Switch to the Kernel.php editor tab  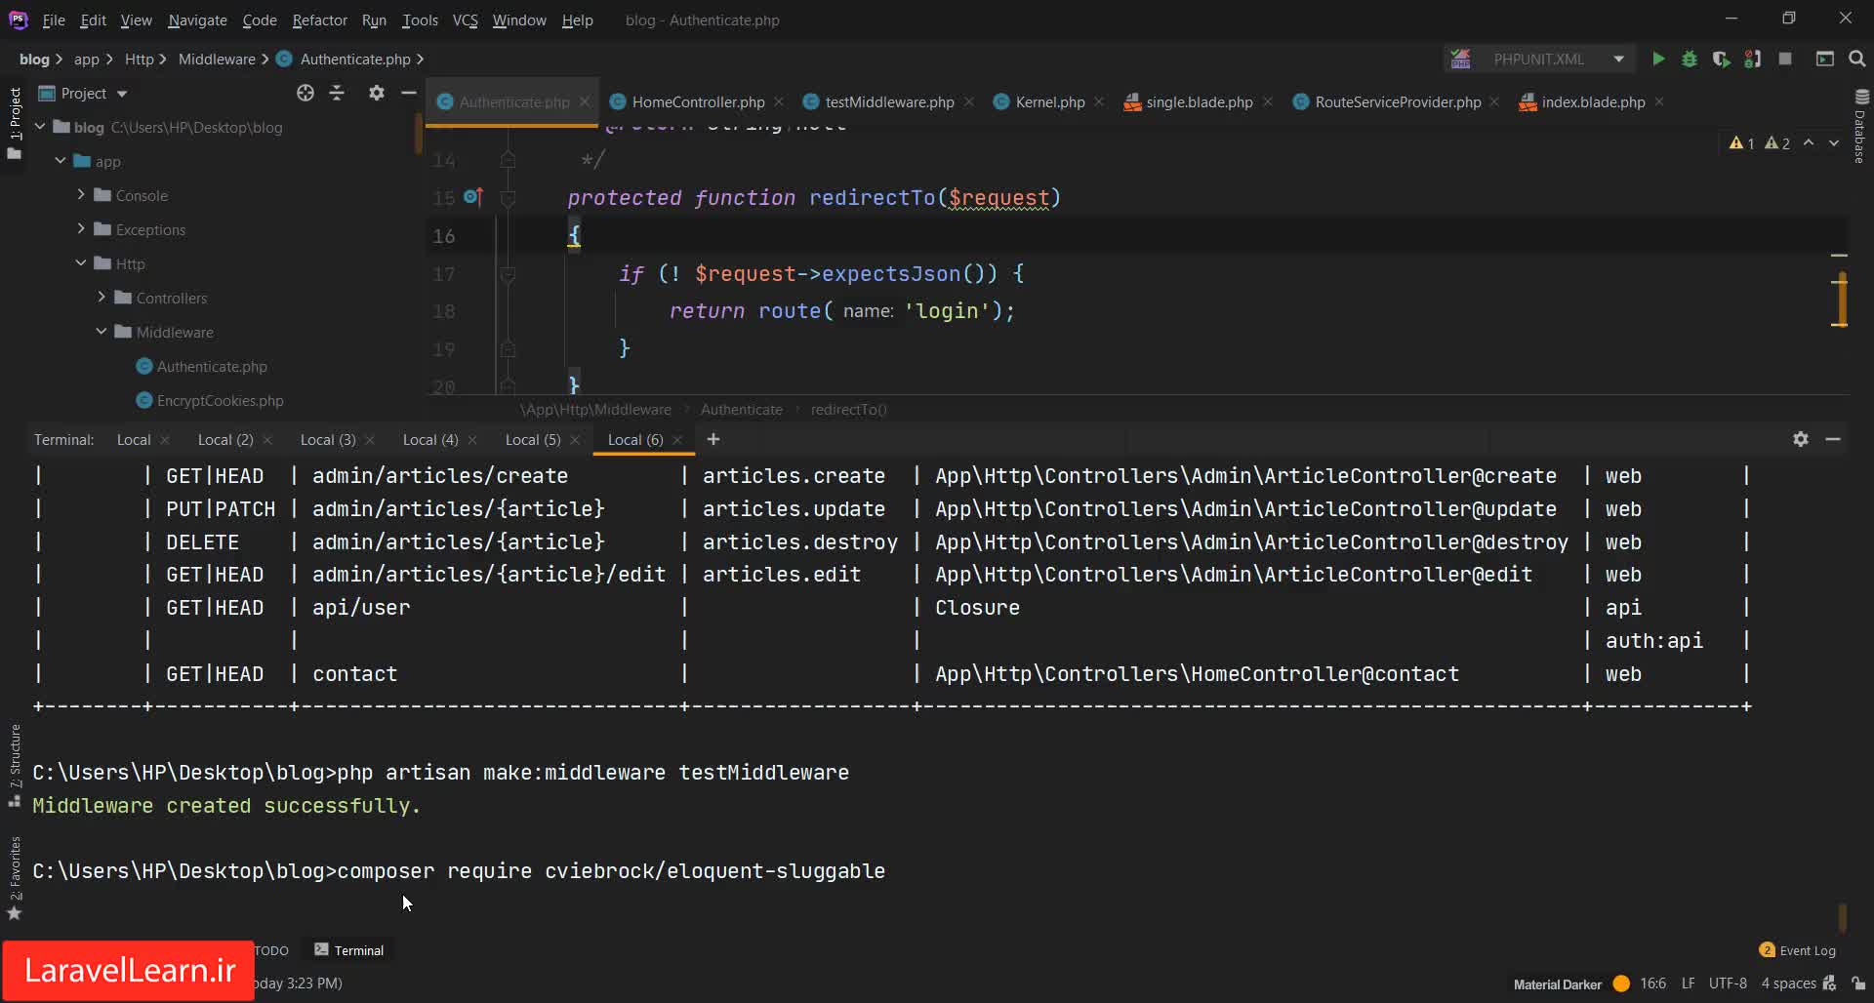click(x=1049, y=101)
